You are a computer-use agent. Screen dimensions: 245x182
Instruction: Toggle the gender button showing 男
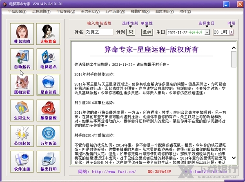coord(131,32)
